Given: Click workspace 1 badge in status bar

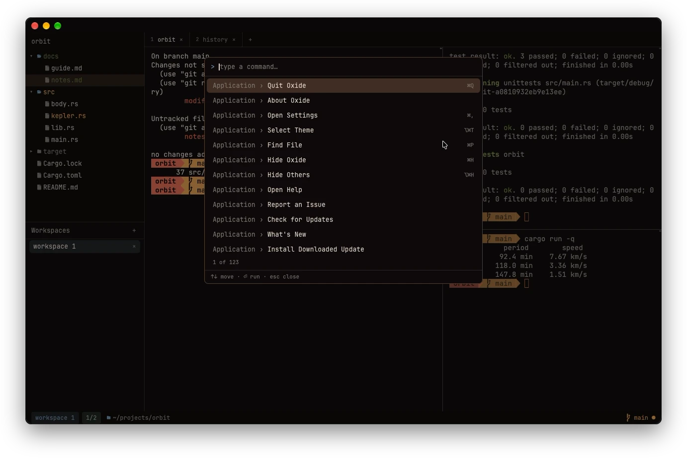Looking at the screenshot, I should click(x=55, y=418).
